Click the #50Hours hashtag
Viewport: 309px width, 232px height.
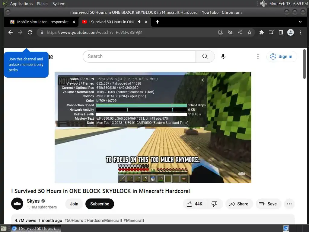pyautogui.click(x=74, y=220)
